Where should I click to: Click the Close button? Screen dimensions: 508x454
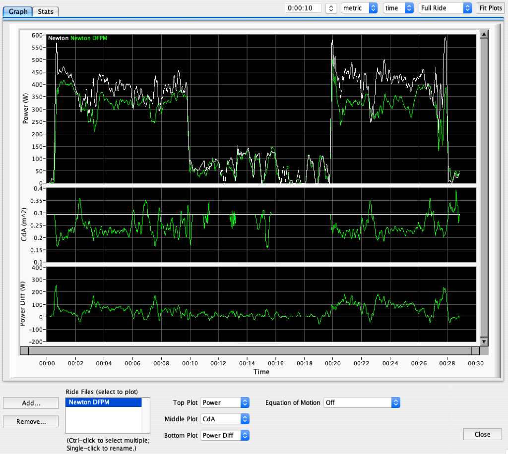[482, 434]
